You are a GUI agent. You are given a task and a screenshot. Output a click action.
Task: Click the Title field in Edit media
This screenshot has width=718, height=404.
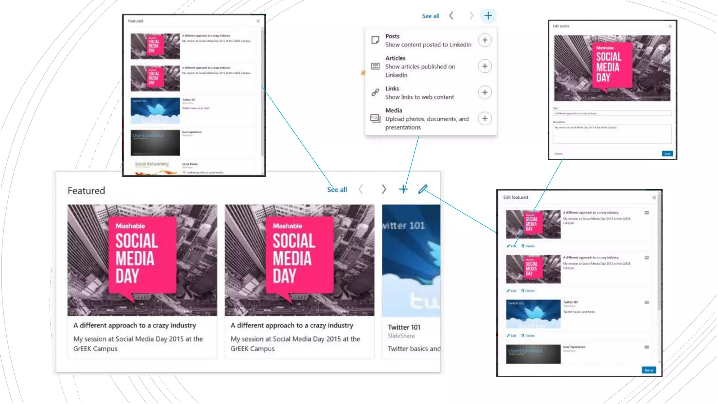[612, 114]
